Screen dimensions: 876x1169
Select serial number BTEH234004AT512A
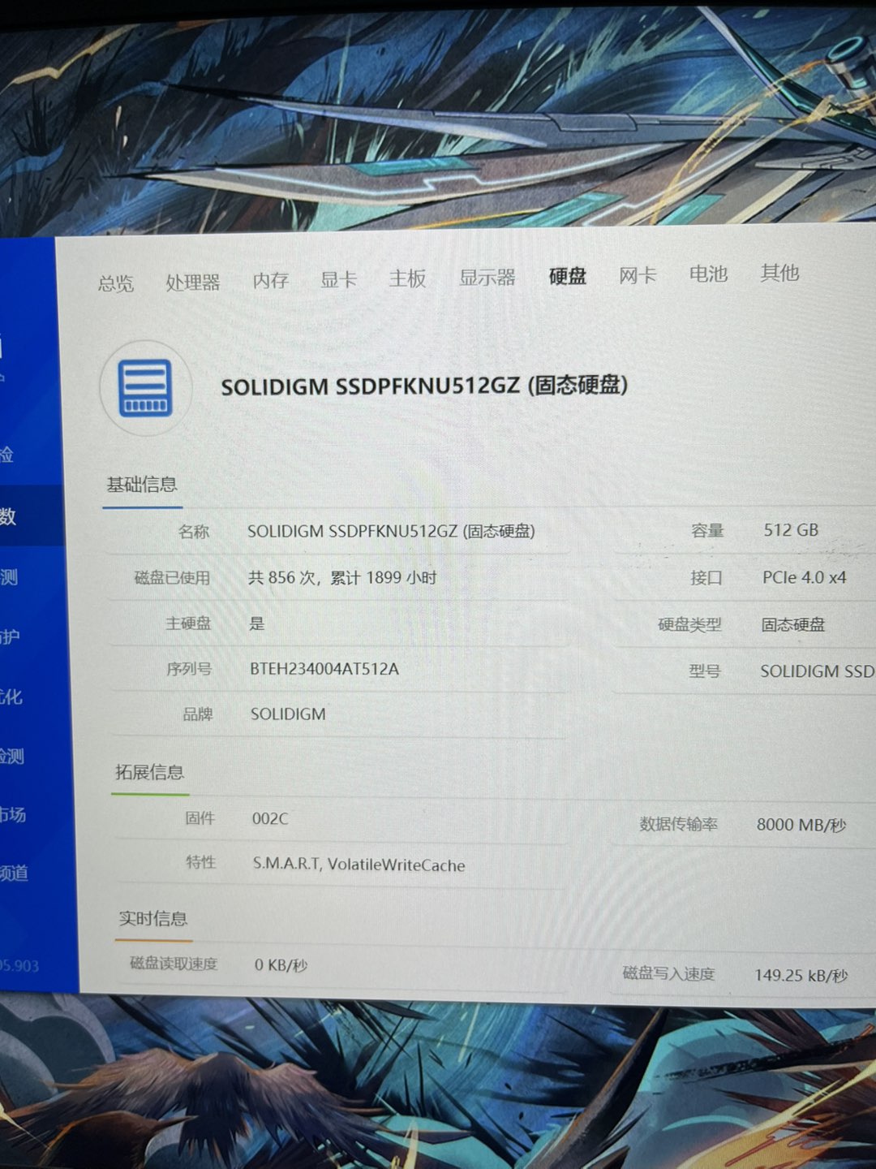click(324, 669)
